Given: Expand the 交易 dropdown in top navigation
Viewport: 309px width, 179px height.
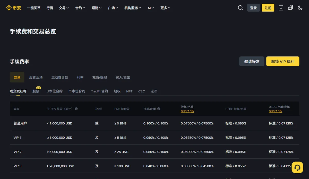Looking at the screenshot, I should click(x=64, y=8).
